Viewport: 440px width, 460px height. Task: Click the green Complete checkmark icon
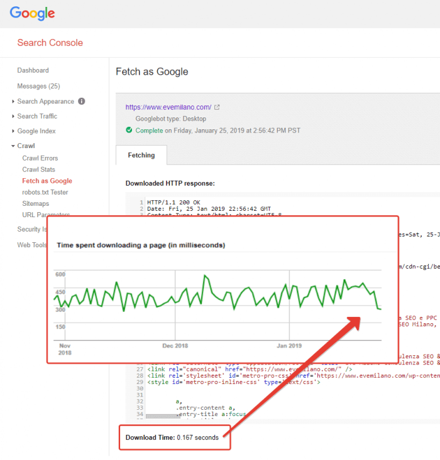pyautogui.click(x=129, y=130)
